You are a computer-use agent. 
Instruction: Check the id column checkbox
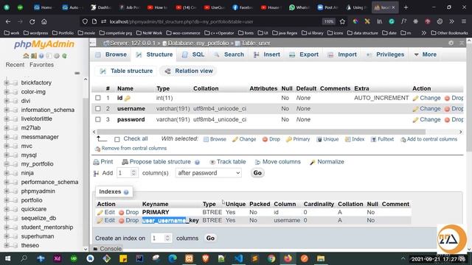[x=98, y=98]
